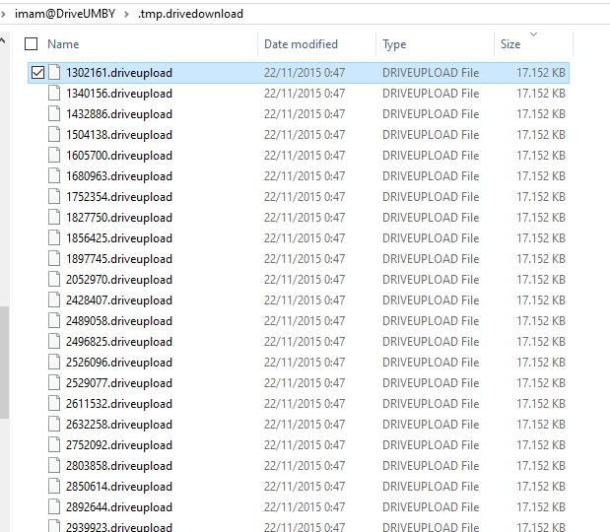Click file name 1340156.driveupload

click(119, 94)
